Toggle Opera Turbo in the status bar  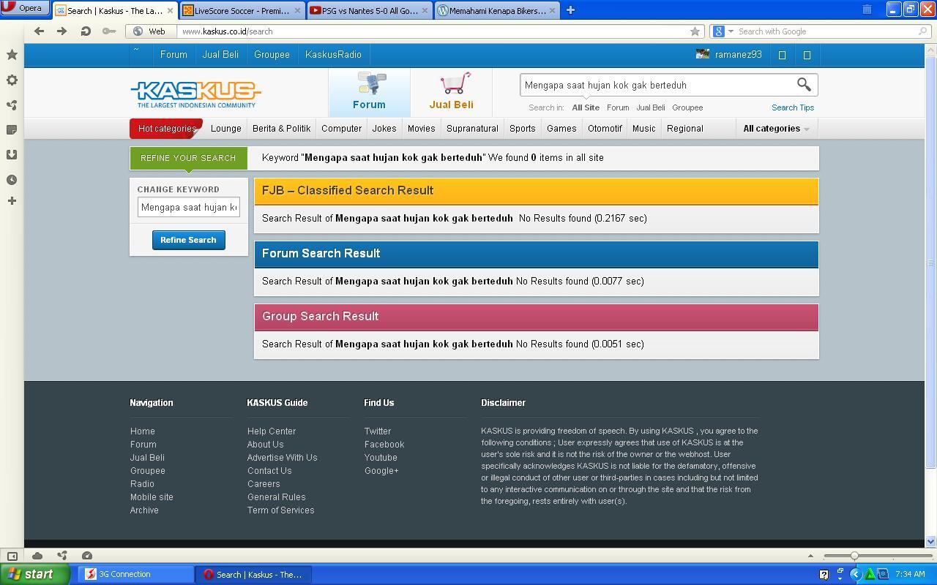[x=87, y=556]
